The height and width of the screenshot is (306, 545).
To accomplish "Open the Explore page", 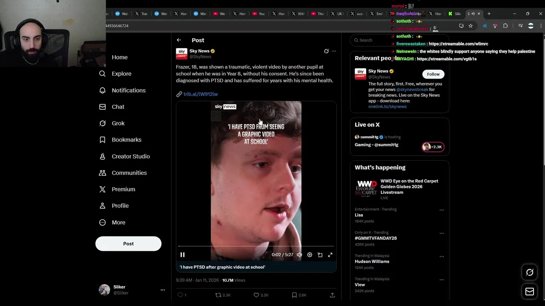I will click(x=115, y=74).
